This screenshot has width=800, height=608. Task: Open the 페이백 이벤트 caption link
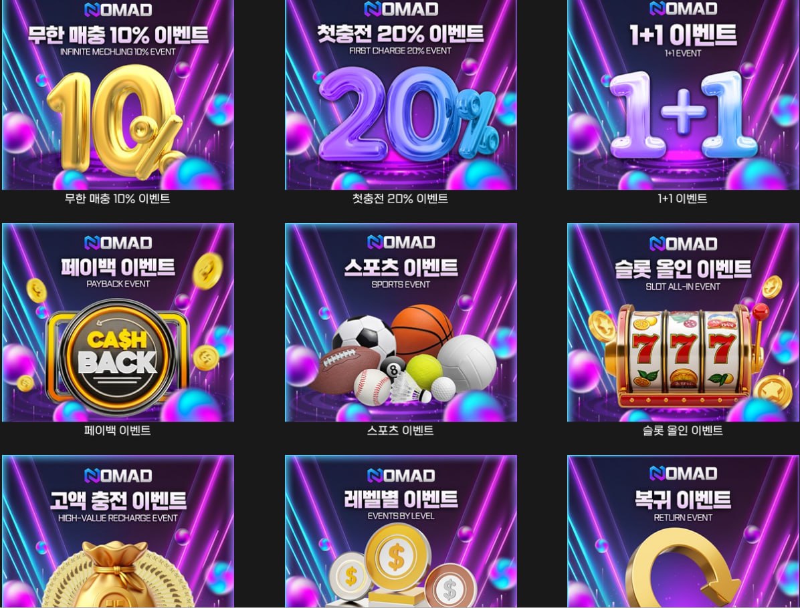pyautogui.click(x=117, y=431)
